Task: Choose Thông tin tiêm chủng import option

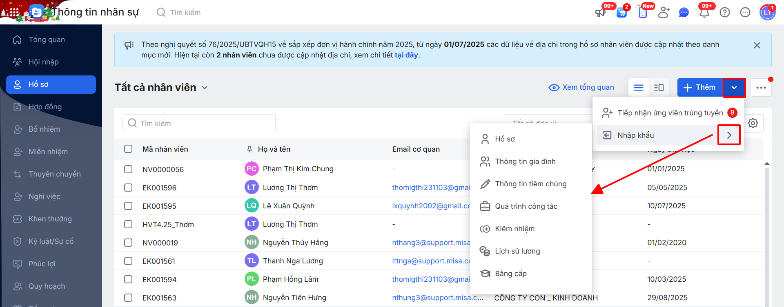Action: [x=531, y=184]
